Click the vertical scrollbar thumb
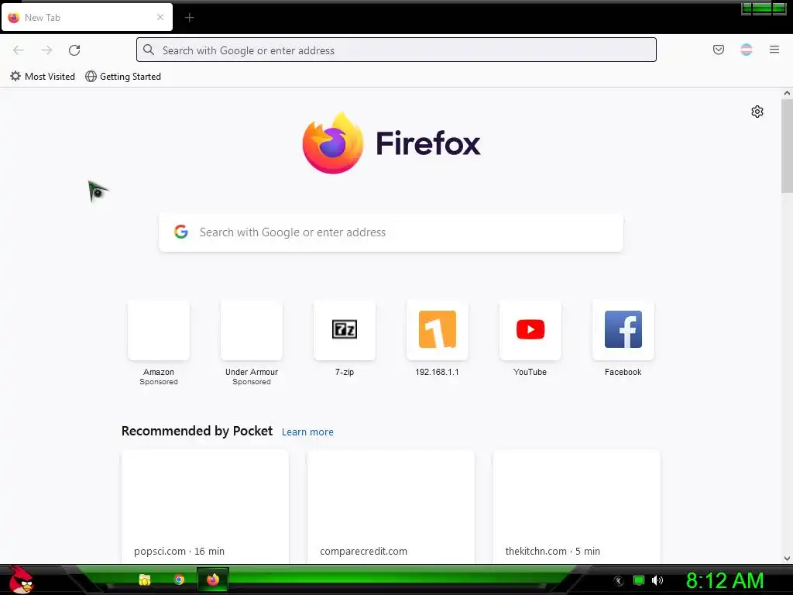This screenshot has width=793, height=595. coord(787,146)
